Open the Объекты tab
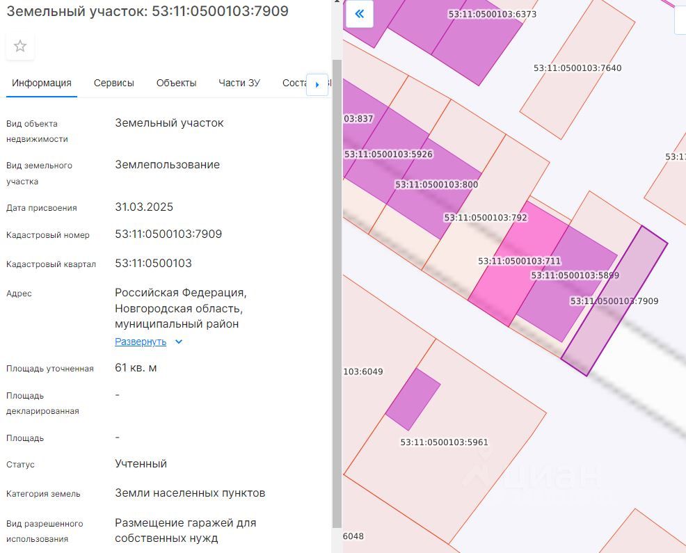This screenshot has height=553, width=686. pyautogui.click(x=176, y=83)
